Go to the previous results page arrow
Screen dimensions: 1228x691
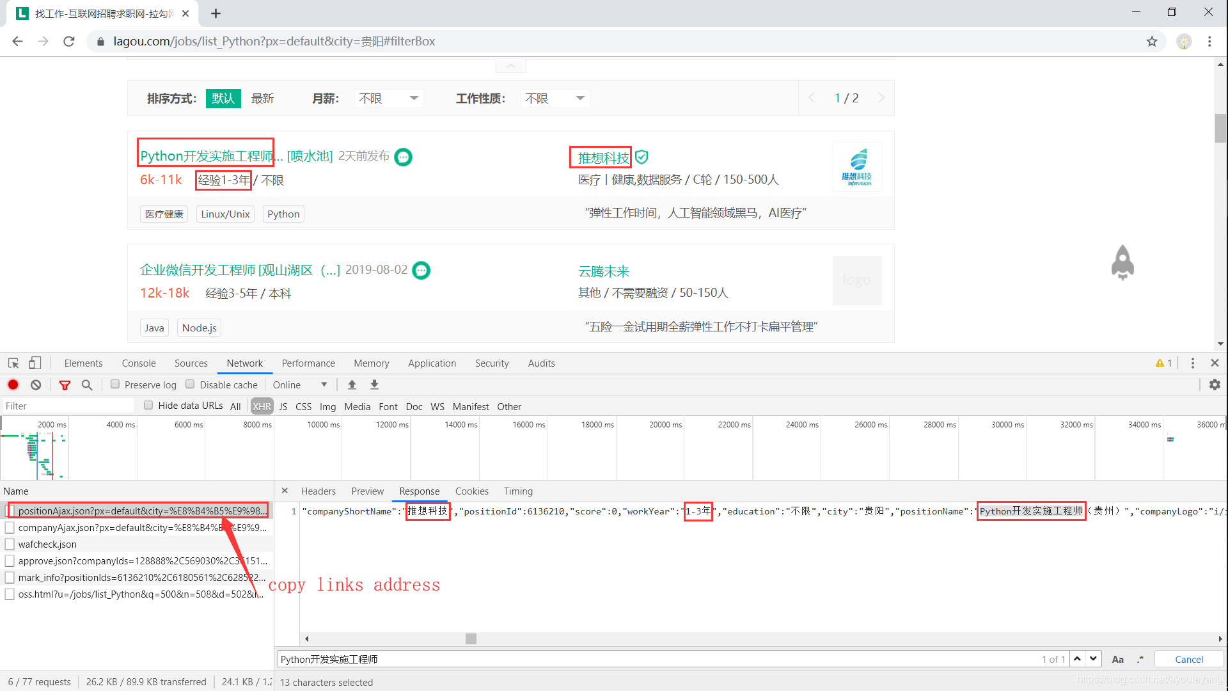tap(812, 98)
